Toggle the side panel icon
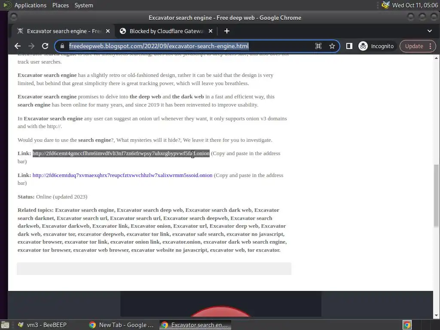 pyautogui.click(x=349, y=46)
